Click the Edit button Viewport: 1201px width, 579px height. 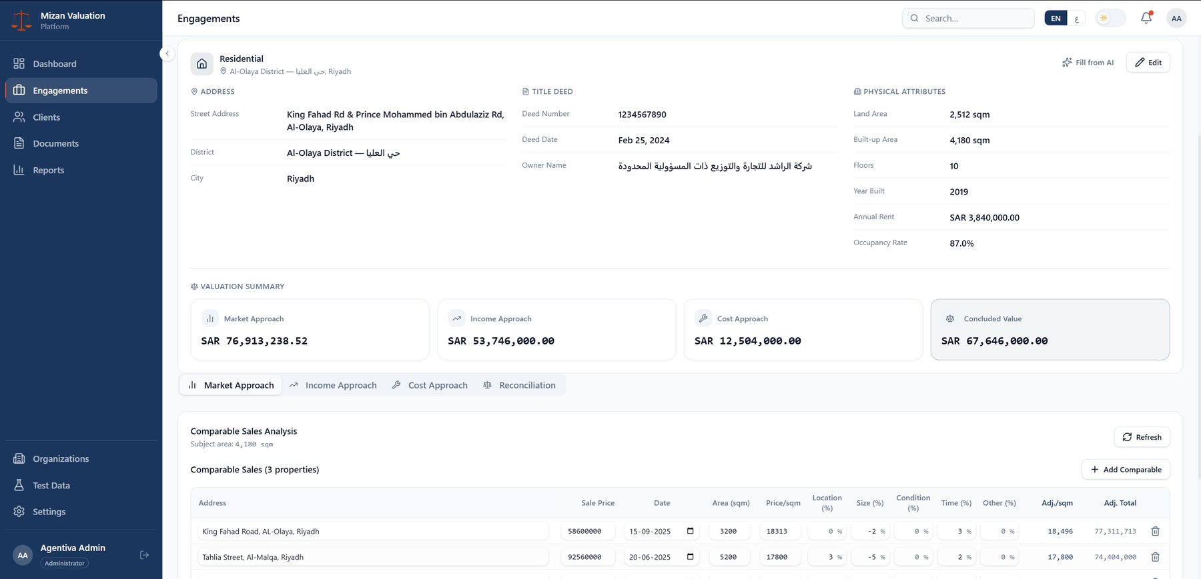[1148, 63]
